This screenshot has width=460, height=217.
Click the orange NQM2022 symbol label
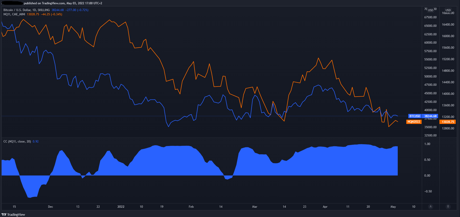(414, 122)
